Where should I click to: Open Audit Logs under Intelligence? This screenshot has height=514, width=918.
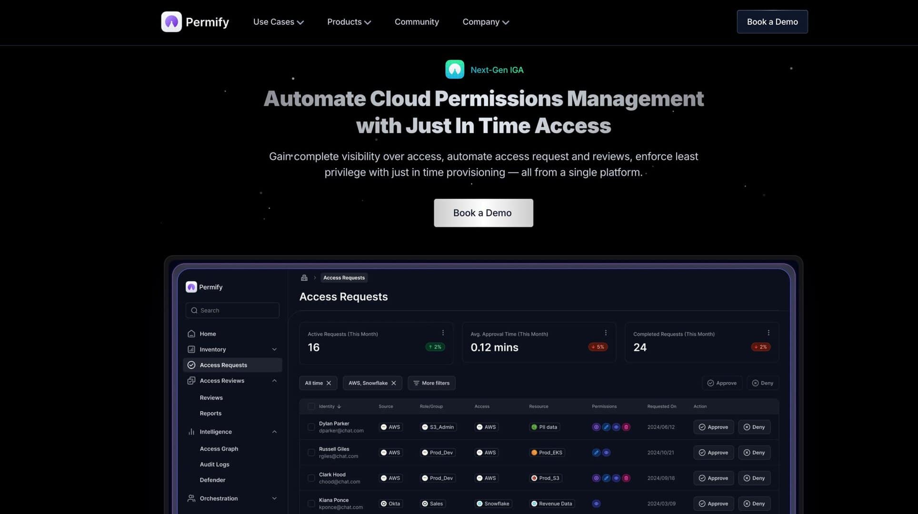(215, 464)
